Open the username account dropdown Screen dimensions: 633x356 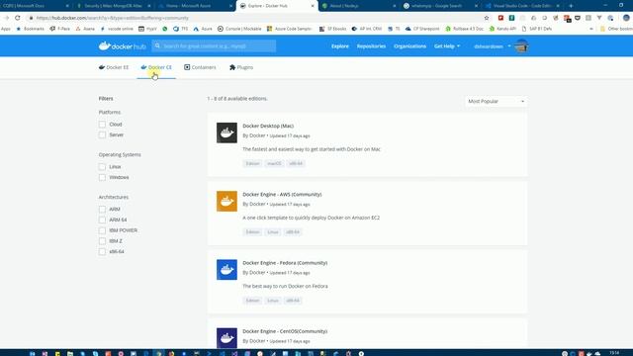click(x=493, y=46)
